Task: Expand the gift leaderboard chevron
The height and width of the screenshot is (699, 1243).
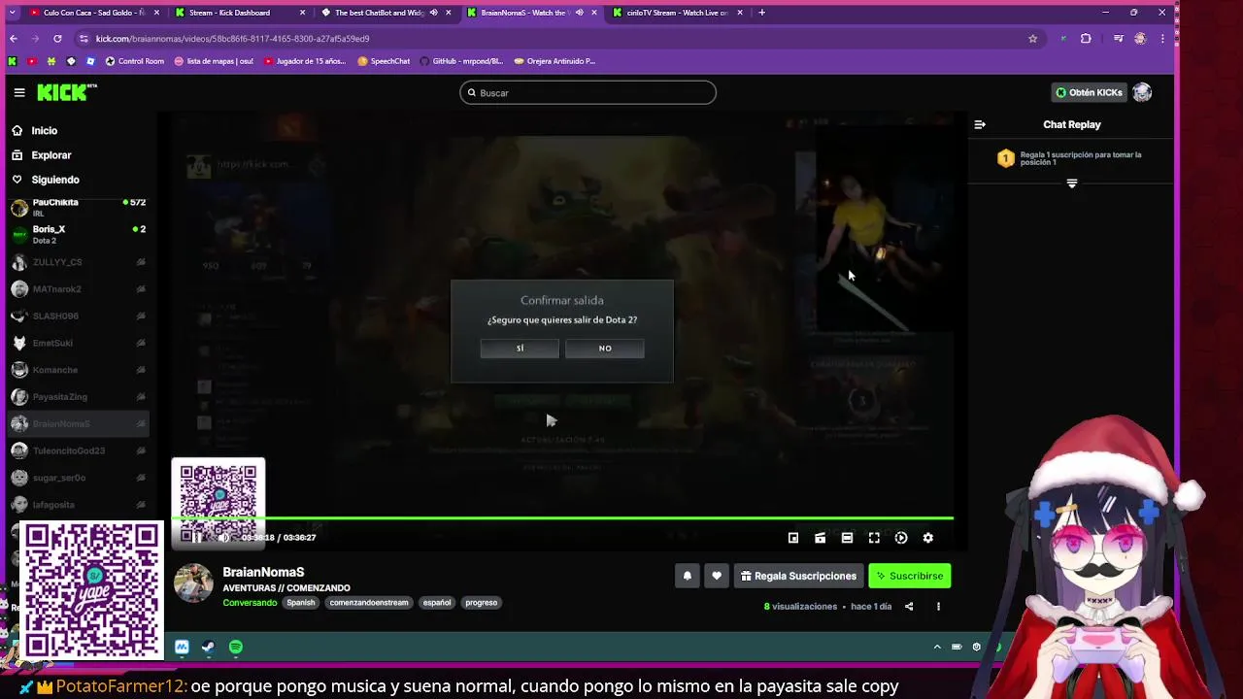Action: point(1072,183)
